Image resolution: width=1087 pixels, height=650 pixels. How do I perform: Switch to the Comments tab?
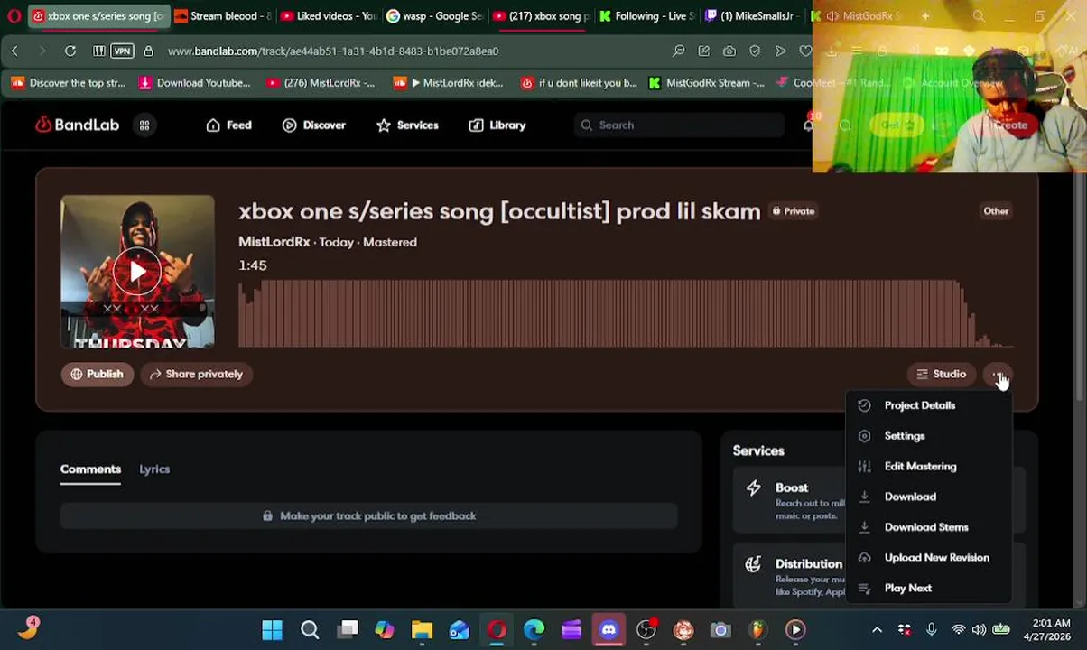pos(90,469)
